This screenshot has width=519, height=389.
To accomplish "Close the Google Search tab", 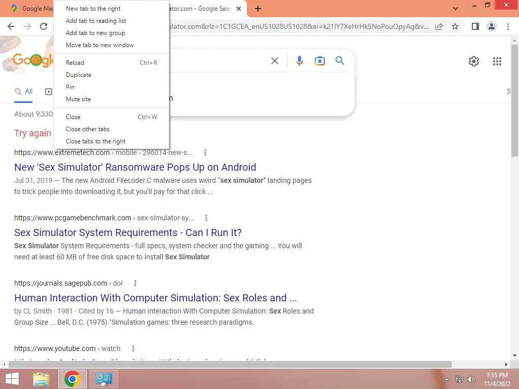I will 239,9.
